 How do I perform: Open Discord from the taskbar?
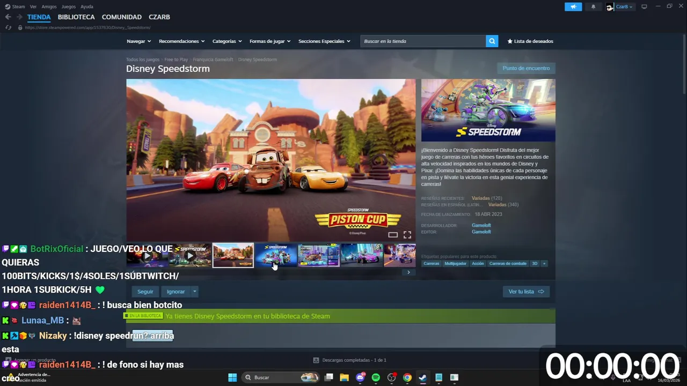[360, 377]
